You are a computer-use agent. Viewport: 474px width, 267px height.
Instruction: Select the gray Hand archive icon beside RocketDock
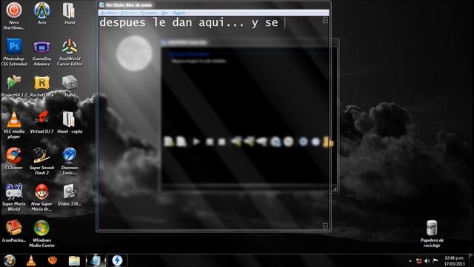click(x=70, y=86)
